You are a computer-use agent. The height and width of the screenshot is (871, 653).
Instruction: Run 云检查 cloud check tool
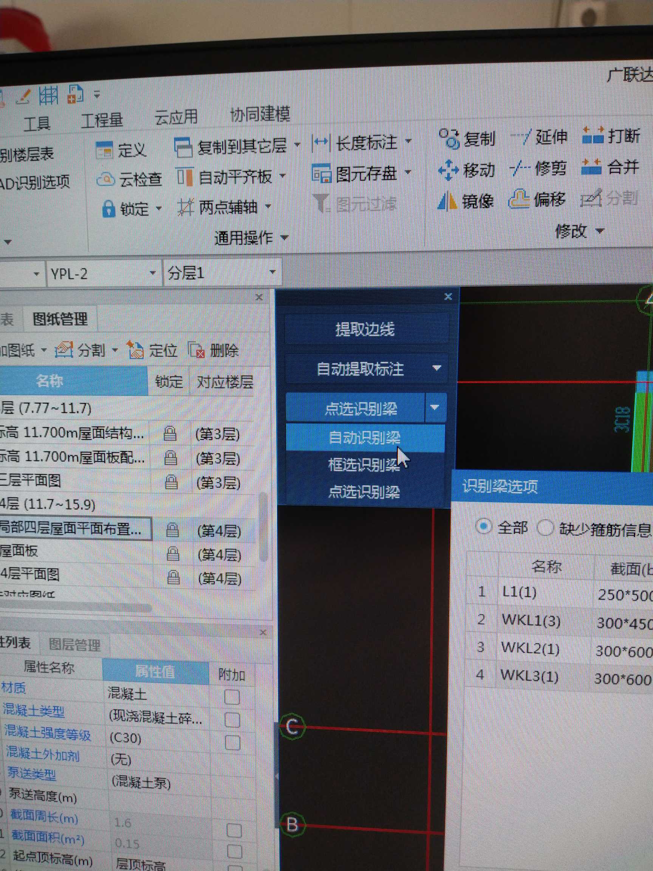[x=130, y=180]
